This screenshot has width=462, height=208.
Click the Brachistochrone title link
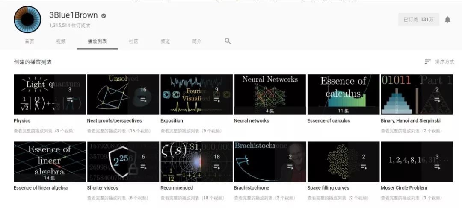(252, 187)
